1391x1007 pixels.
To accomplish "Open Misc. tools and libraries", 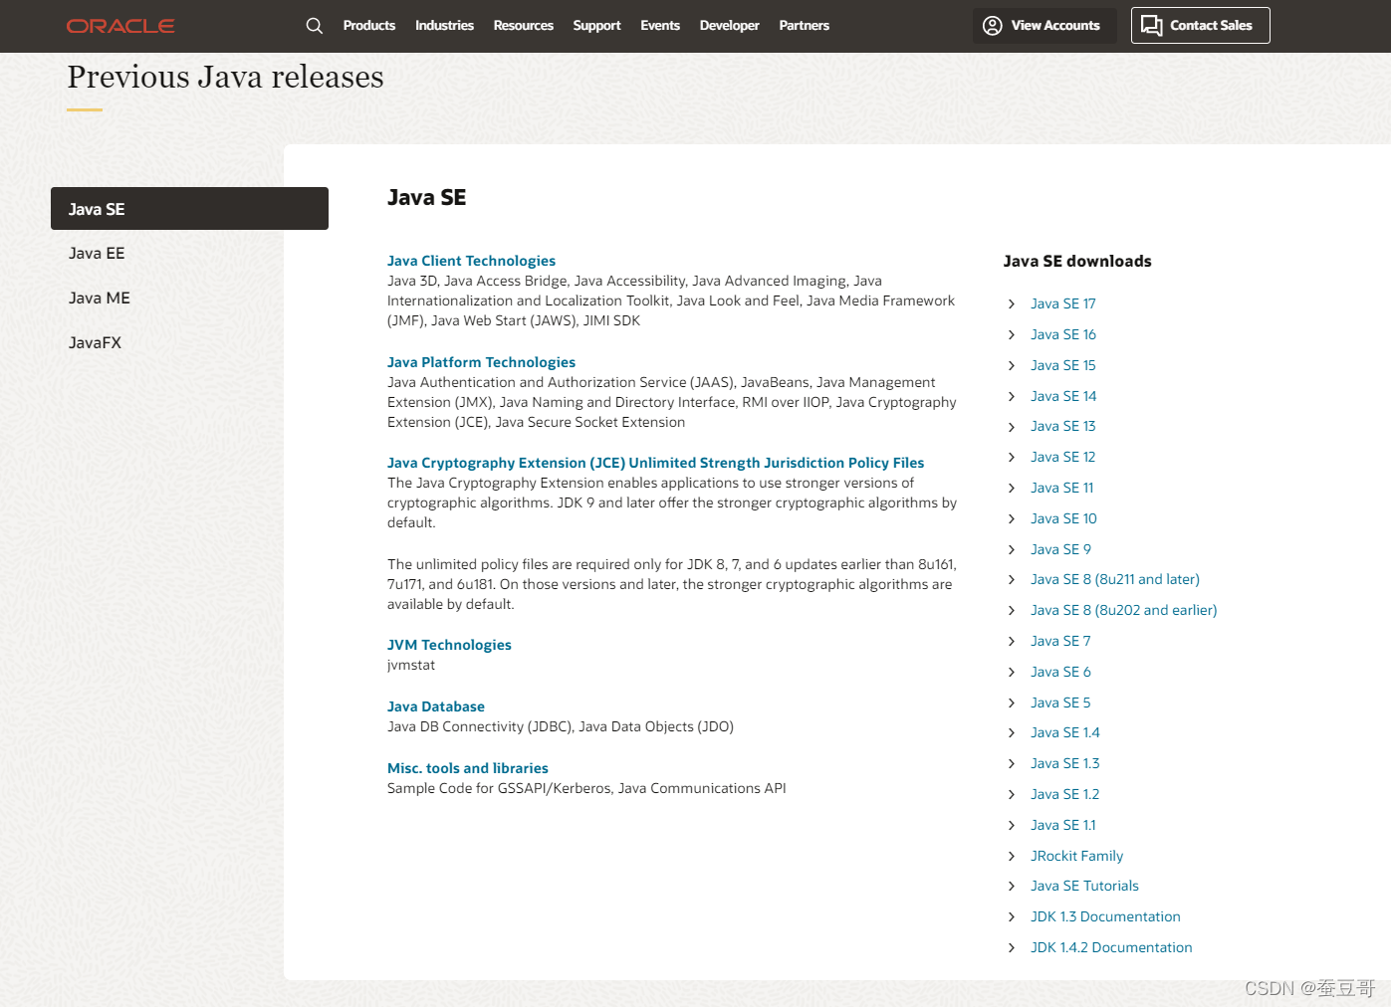I will [x=468, y=767].
